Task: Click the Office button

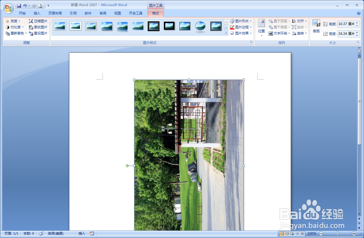Action: [8, 8]
